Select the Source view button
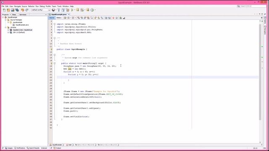Image resolution: width=269 pixels, height=151 pixels. tap(52, 18)
